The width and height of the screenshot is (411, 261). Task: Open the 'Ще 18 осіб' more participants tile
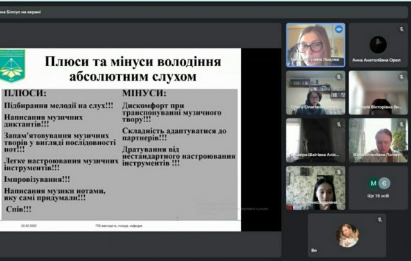click(378, 188)
